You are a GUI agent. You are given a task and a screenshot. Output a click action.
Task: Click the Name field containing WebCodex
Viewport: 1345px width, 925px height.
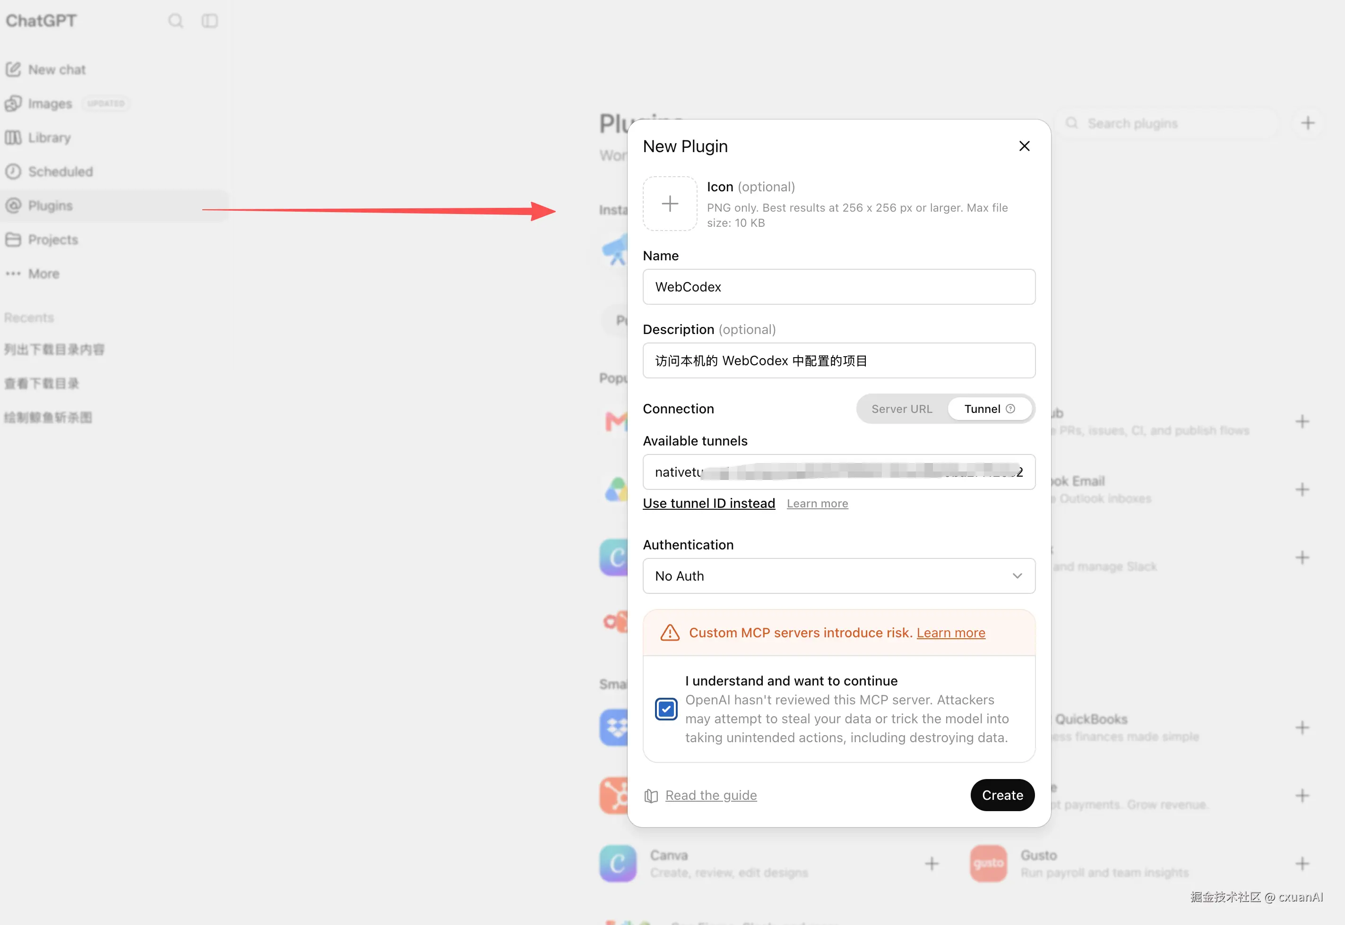[x=839, y=287]
